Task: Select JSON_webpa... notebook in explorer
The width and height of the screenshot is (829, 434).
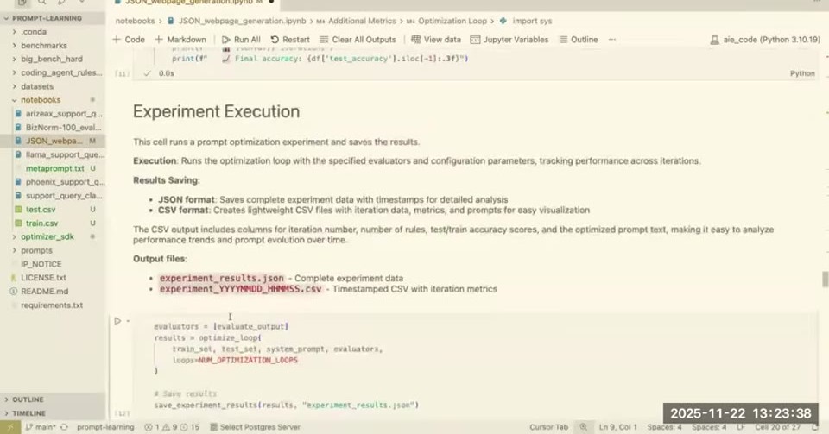Action: 53,141
